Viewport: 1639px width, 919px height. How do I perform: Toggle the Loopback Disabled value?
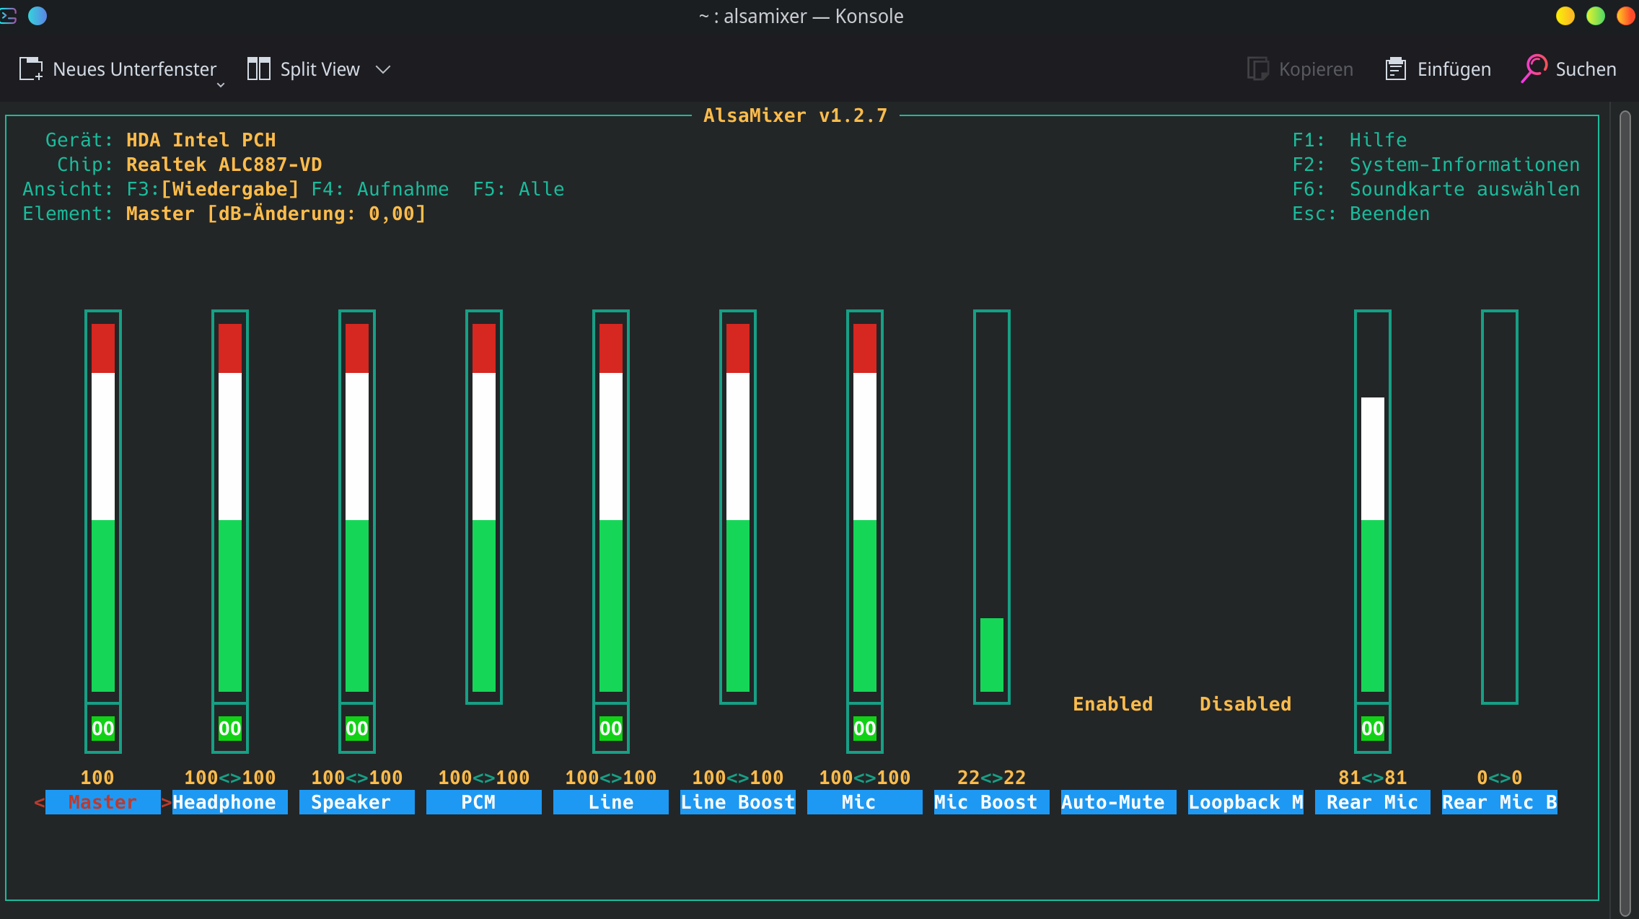(1246, 704)
